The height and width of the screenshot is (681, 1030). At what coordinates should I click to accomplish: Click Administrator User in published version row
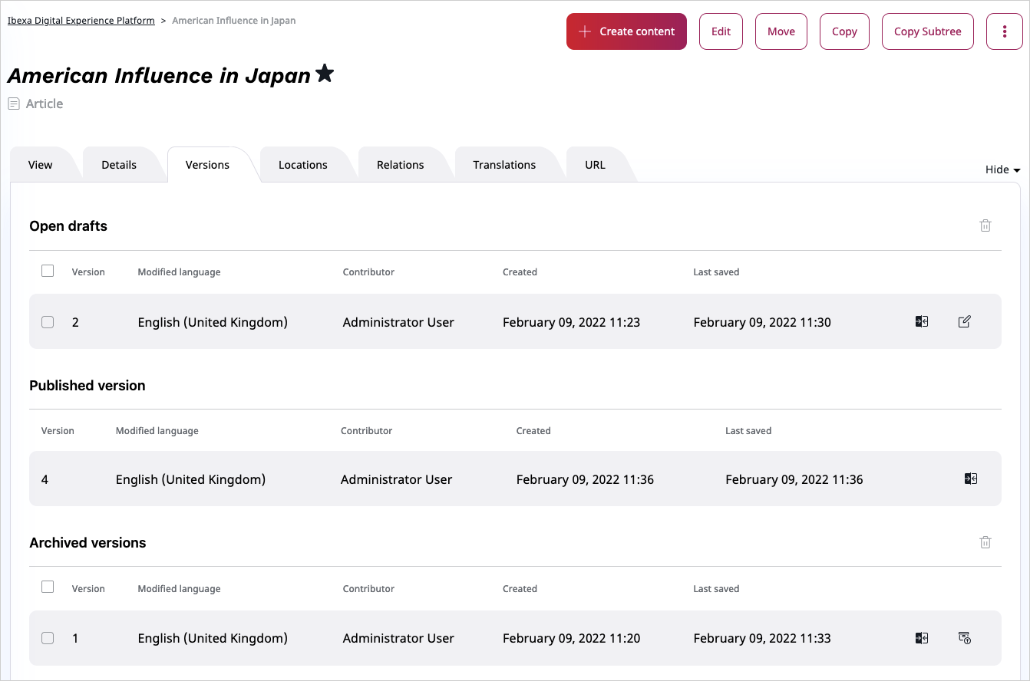coord(396,479)
